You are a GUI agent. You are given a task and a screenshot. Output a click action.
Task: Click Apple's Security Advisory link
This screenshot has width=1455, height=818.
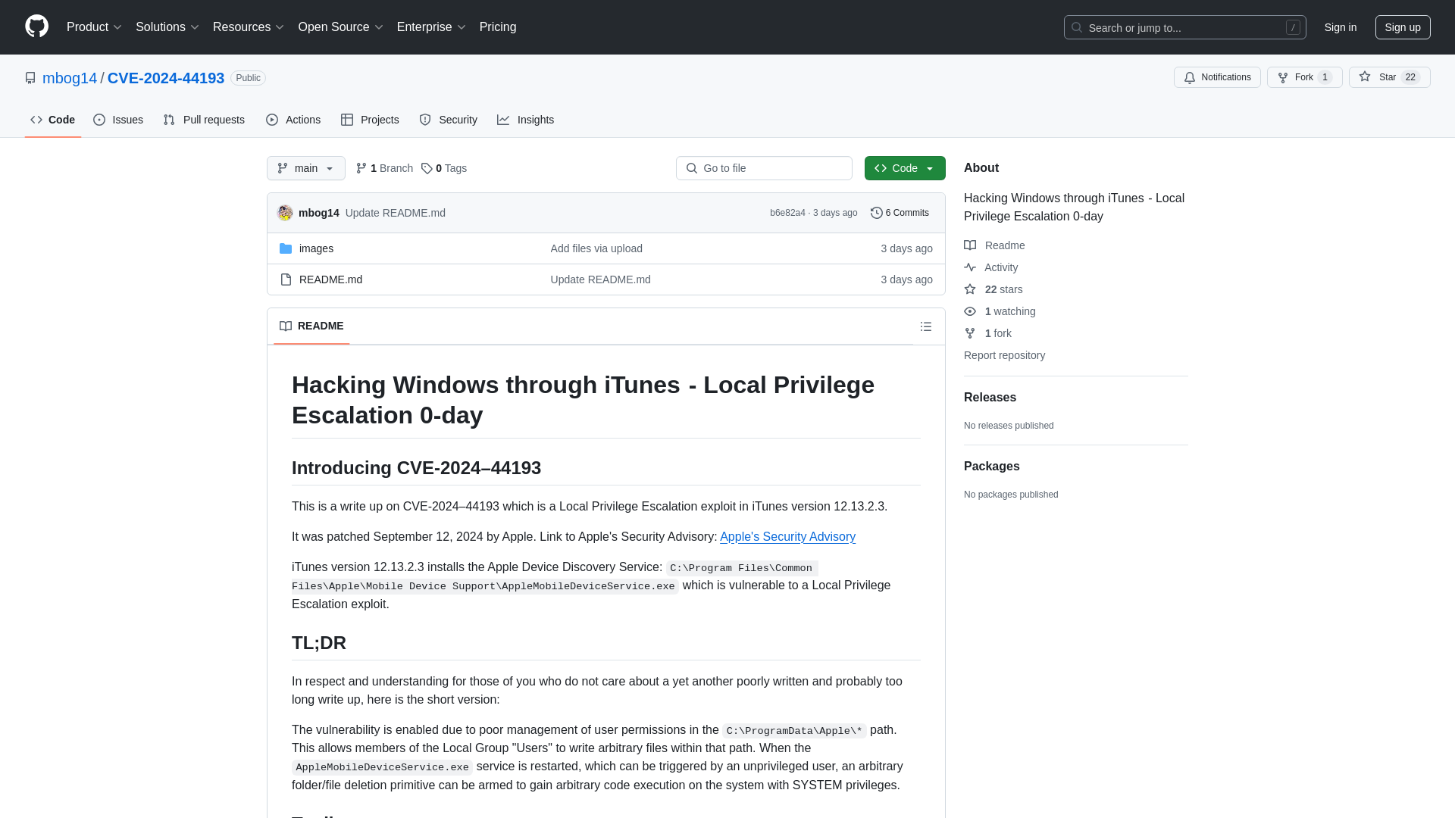(787, 536)
